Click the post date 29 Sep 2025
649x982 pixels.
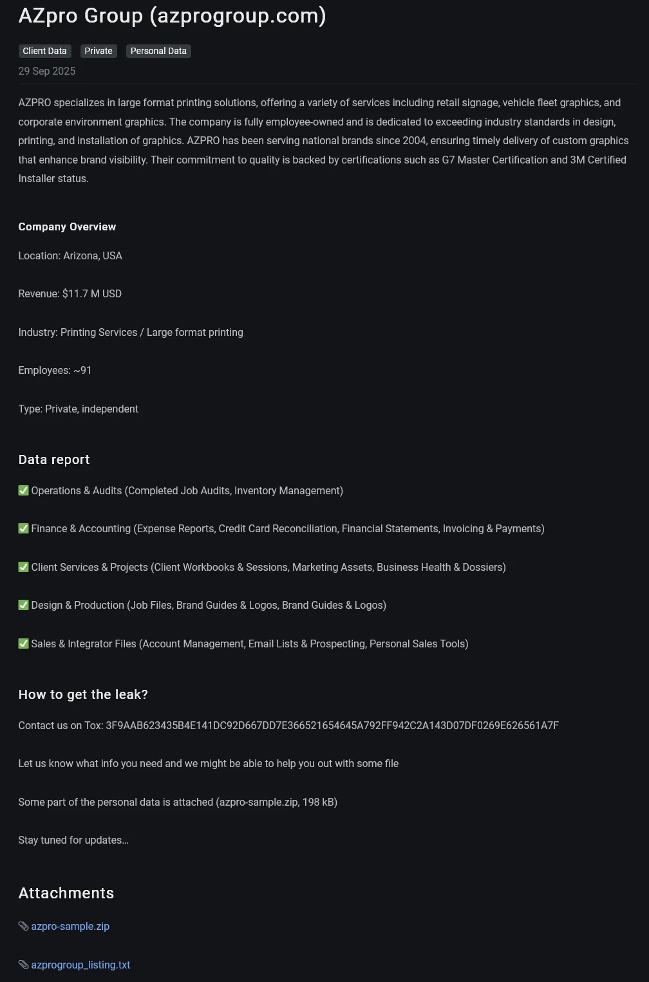47,71
